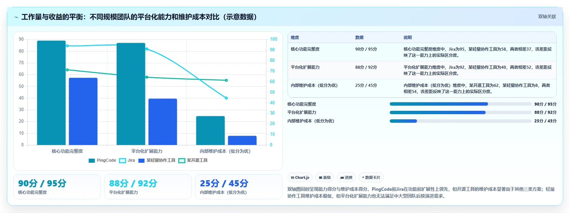The image size is (570, 213).
Task: Click 某轻量协作工具 bar for 平台化扩展能力
Action: coord(163,122)
